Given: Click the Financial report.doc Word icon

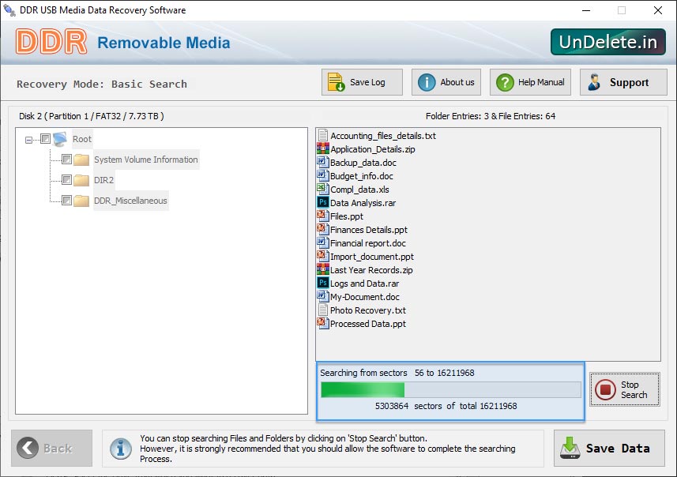Looking at the screenshot, I should [x=323, y=243].
